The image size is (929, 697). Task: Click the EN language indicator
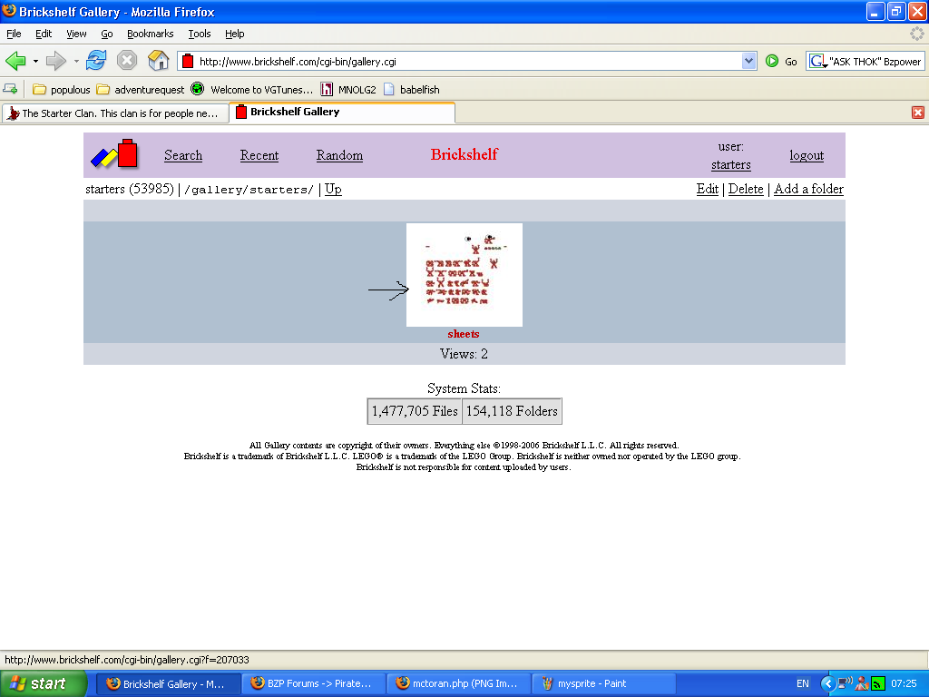pyautogui.click(x=803, y=684)
